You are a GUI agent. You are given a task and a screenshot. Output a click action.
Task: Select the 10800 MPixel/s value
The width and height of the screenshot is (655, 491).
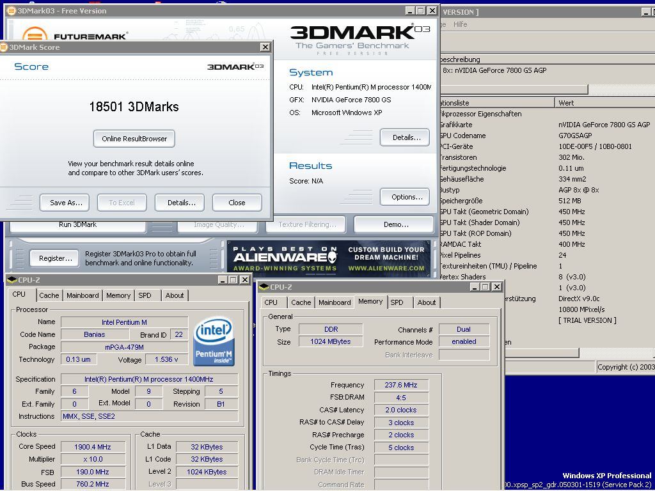pos(581,309)
